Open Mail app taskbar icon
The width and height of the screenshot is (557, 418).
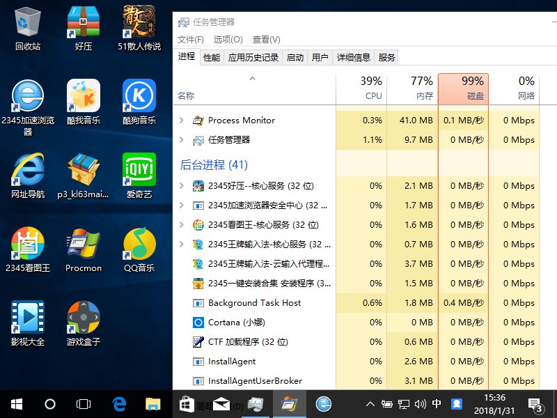tap(221, 404)
